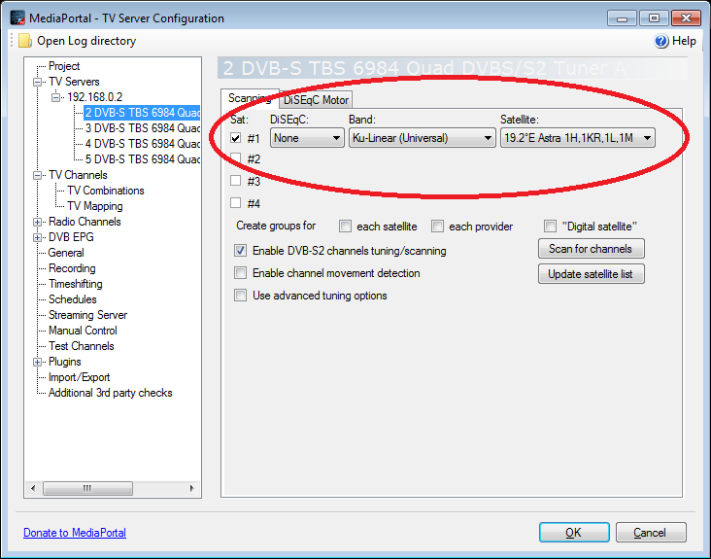Click the blue Help question mark icon
711x559 pixels.
661,41
